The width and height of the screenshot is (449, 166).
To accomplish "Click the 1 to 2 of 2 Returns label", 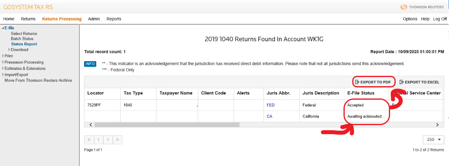I will (x=428, y=150).
